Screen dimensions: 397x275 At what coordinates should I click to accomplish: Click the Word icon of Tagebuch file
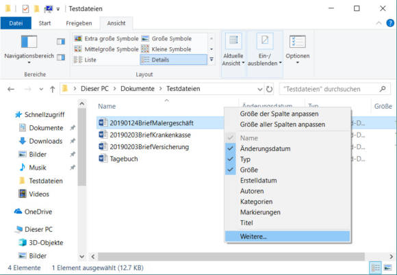[103, 159]
